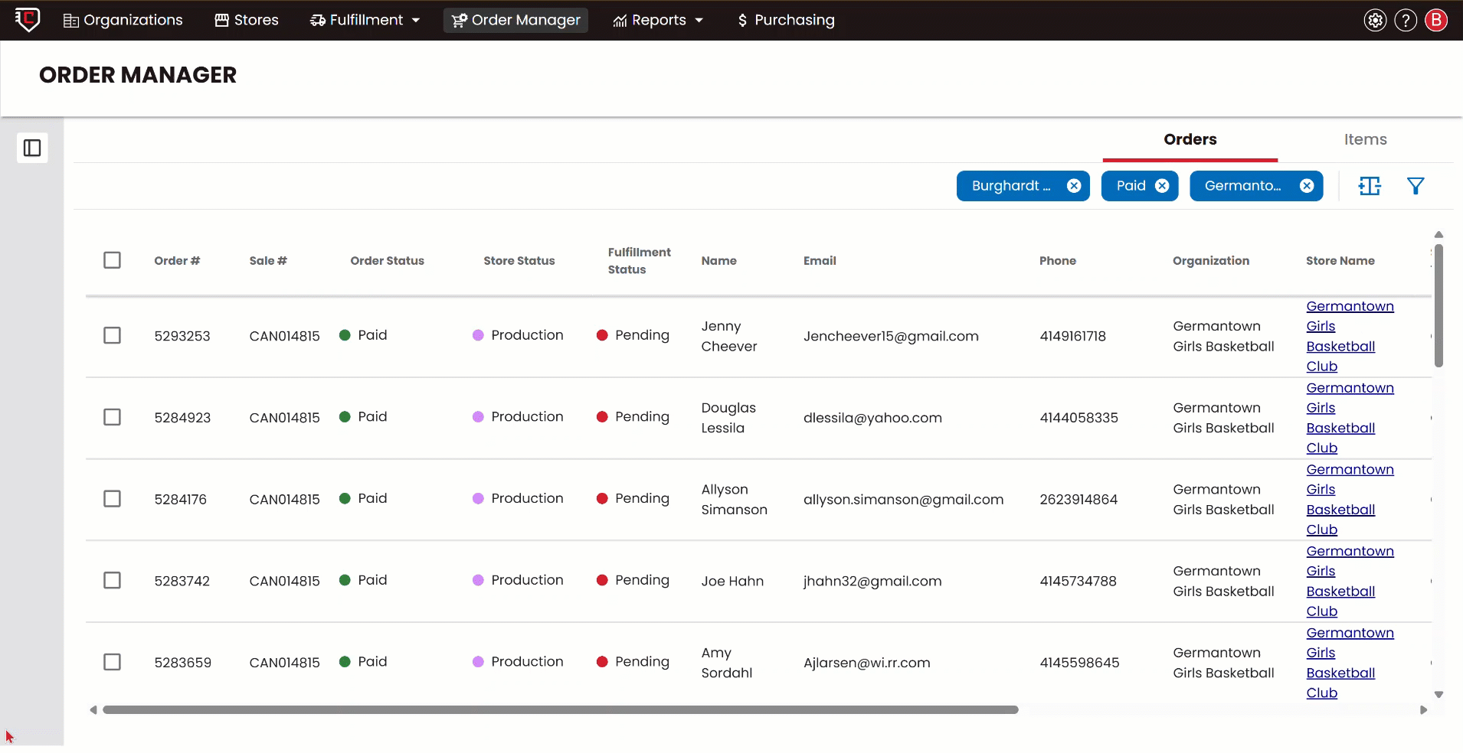The height and width of the screenshot is (753, 1463).
Task: Expand the Reports dropdown menu
Action: pyautogui.click(x=658, y=20)
